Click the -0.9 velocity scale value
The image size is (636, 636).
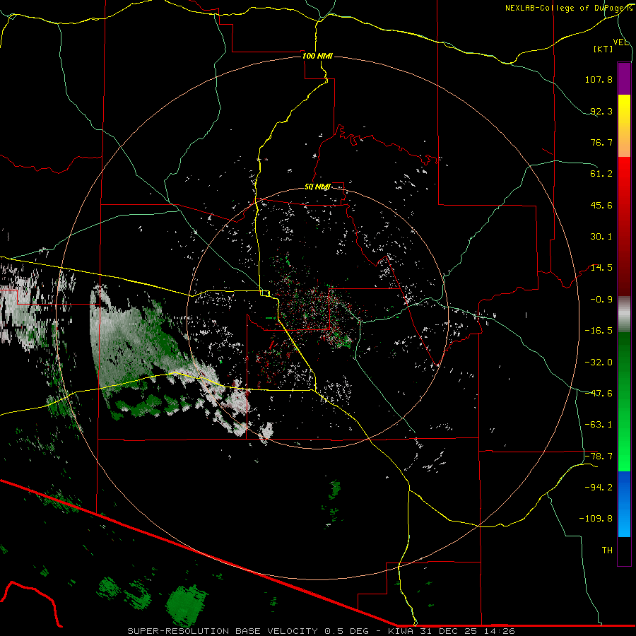[601, 300]
